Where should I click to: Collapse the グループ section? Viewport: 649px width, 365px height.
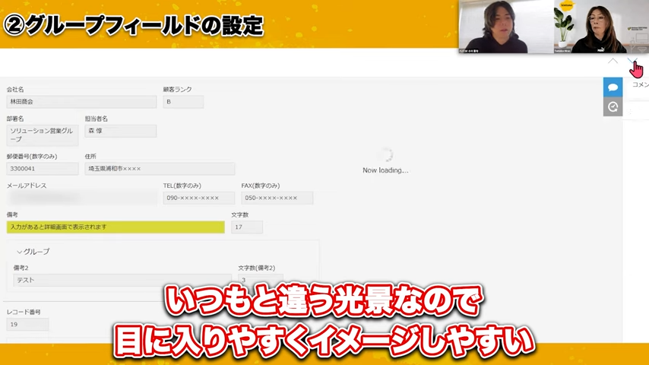pyautogui.click(x=20, y=252)
